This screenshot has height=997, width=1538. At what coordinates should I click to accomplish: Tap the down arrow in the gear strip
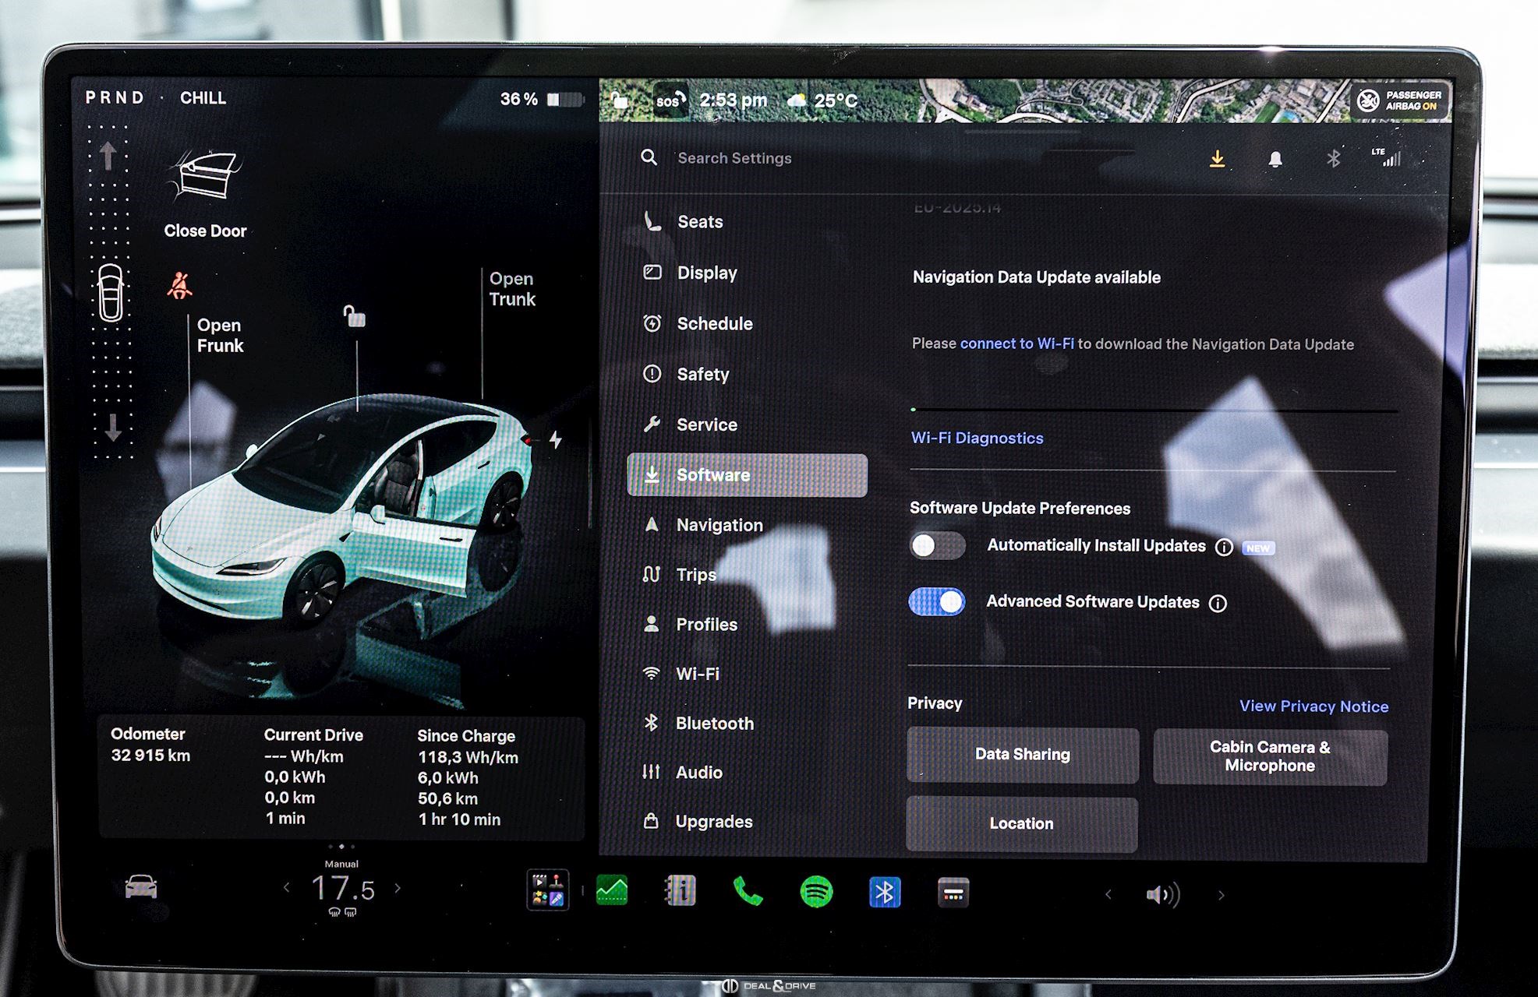click(x=113, y=428)
